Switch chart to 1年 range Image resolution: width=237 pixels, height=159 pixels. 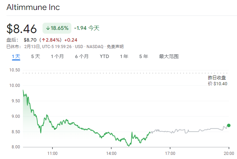click(124, 56)
